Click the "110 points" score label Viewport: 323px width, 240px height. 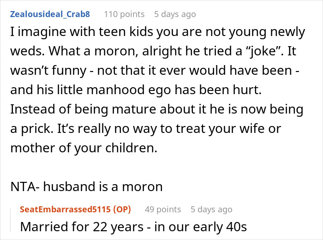tap(124, 14)
